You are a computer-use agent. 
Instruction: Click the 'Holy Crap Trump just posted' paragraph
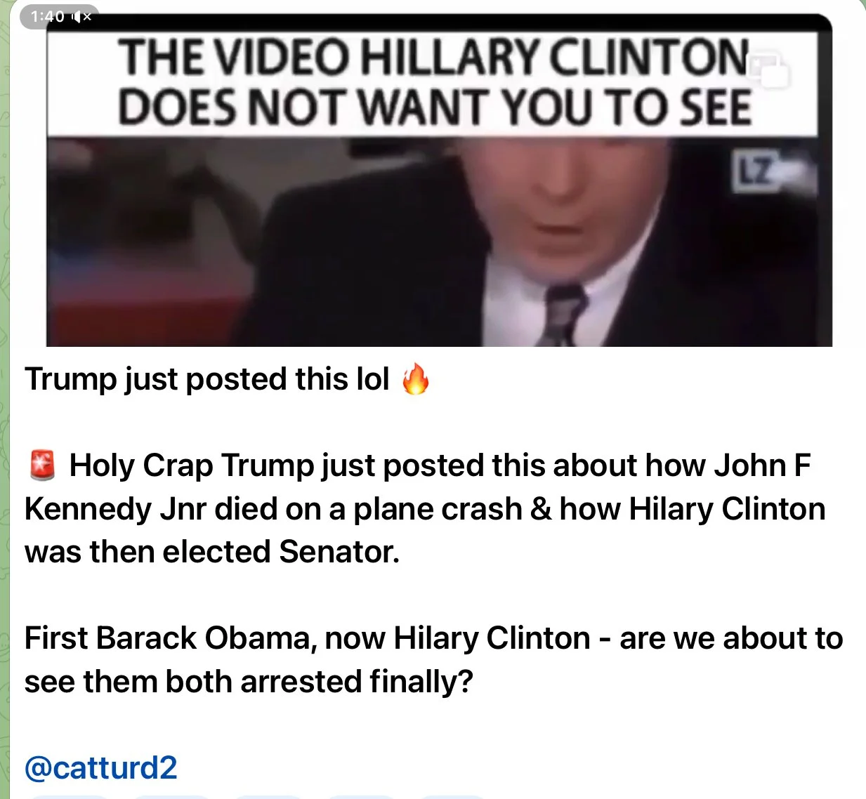(424, 509)
